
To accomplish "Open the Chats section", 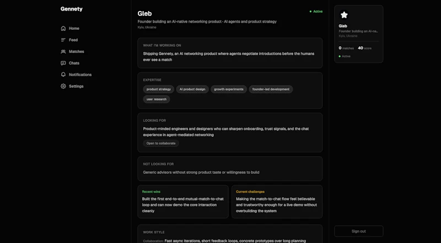I will (70, 63).
